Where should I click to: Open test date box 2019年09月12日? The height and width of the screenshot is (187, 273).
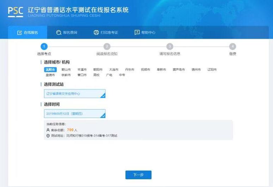(x=74, y=114)
